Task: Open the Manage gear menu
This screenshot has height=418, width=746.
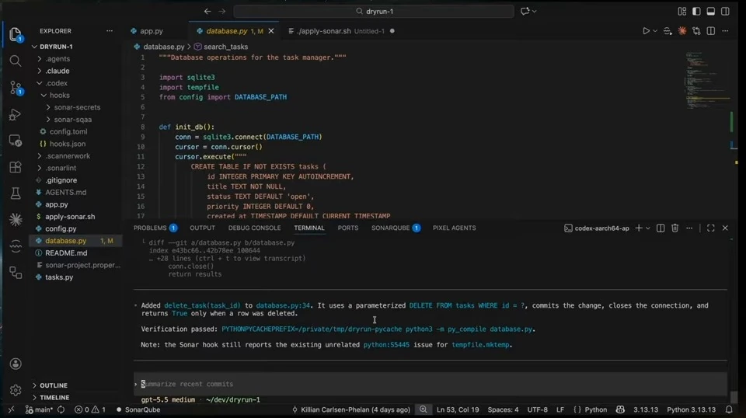Action: pyautogui.click(x=16, y=390)
